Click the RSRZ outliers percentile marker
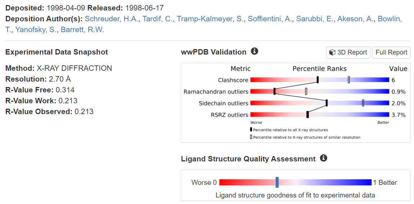Viewport: 414px width, 204px height. 307,114
